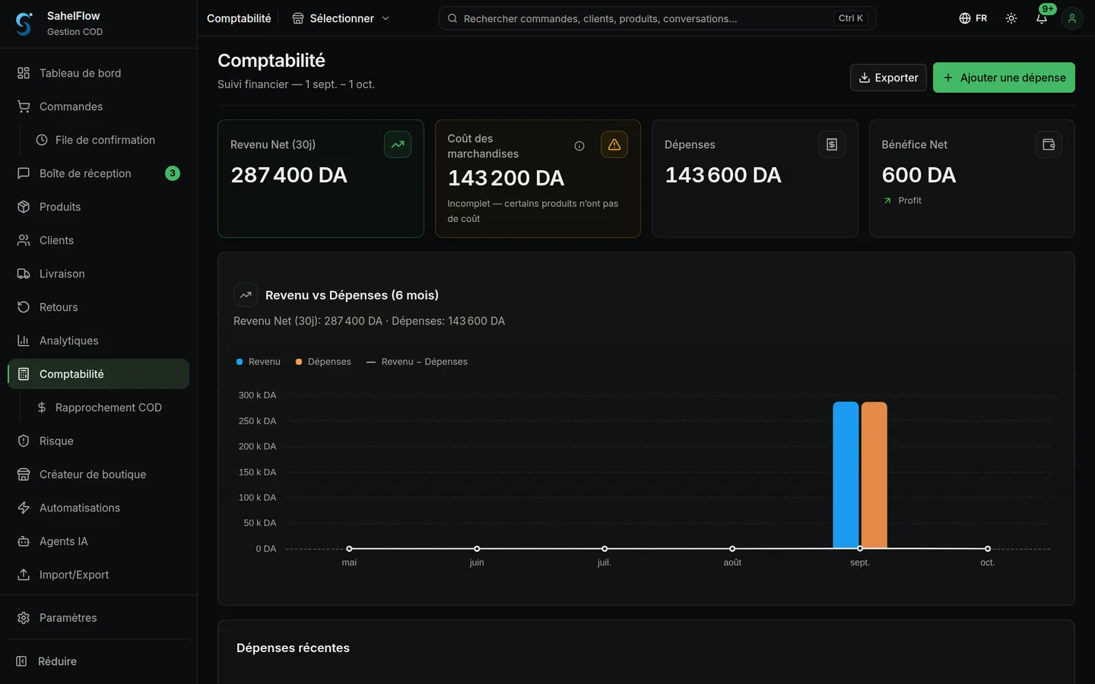The image size is (1095, 684).
Task: Open Tableau de bord
Action: 99,73
